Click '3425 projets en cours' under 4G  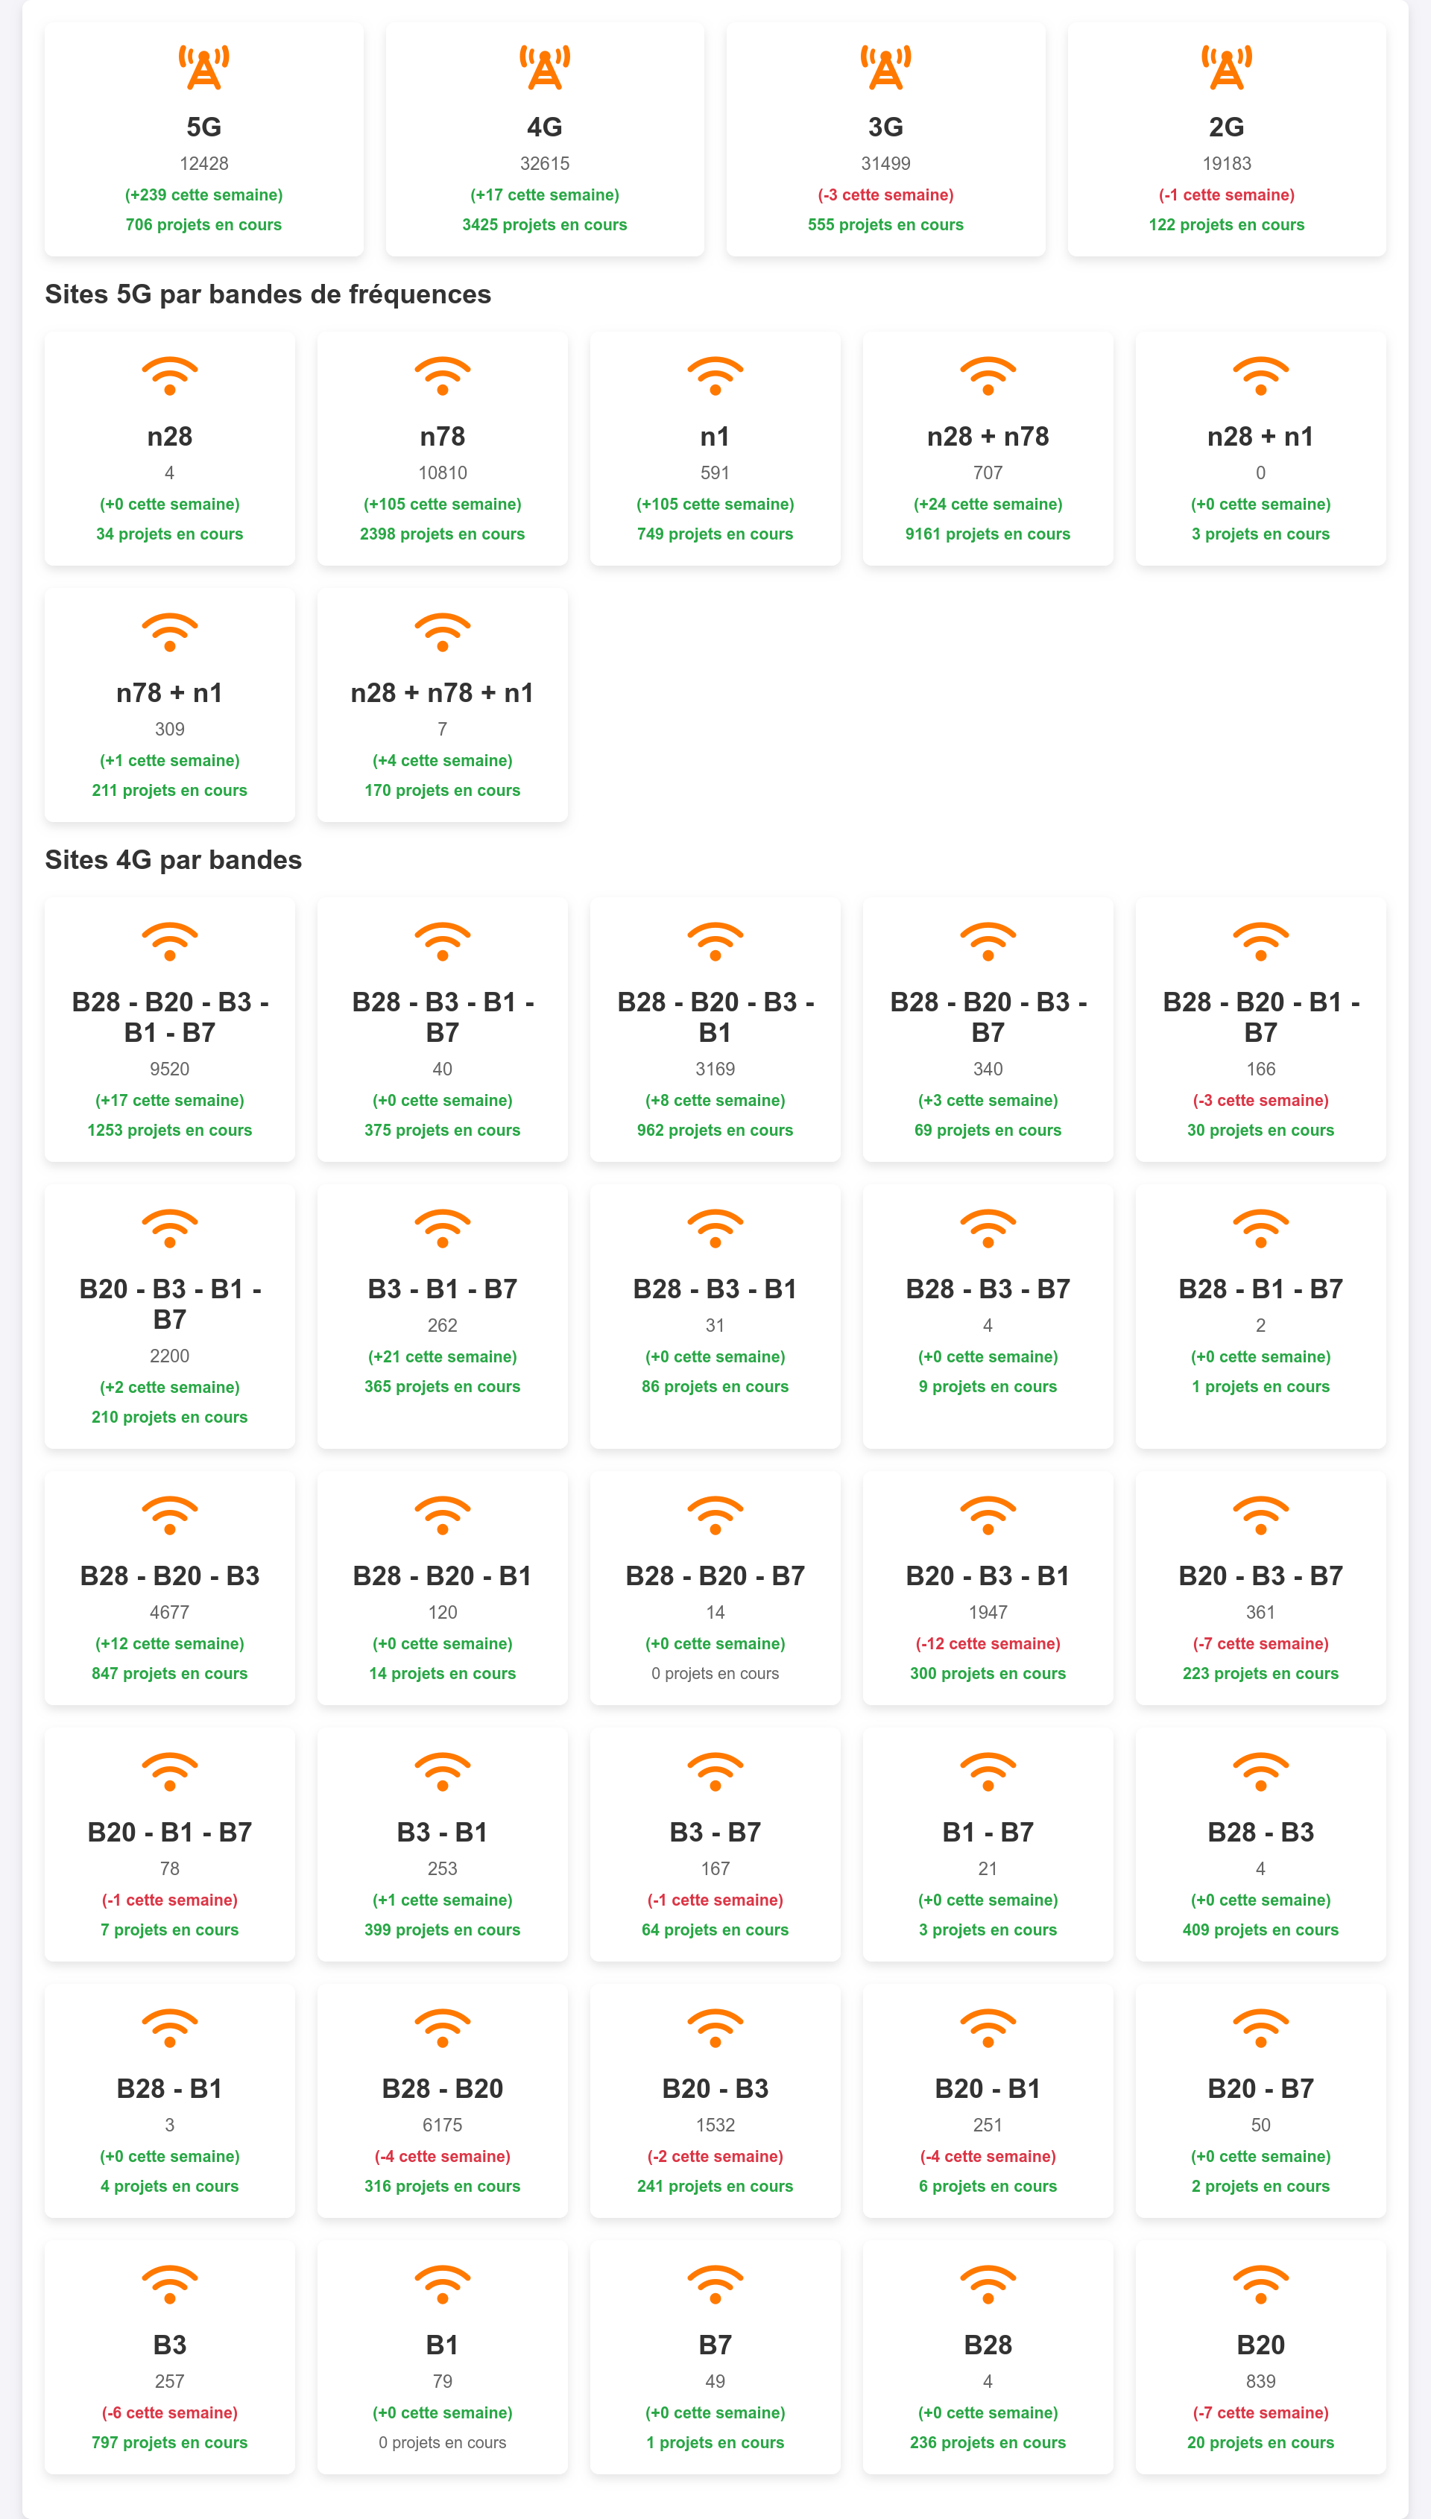click(545, 225)
